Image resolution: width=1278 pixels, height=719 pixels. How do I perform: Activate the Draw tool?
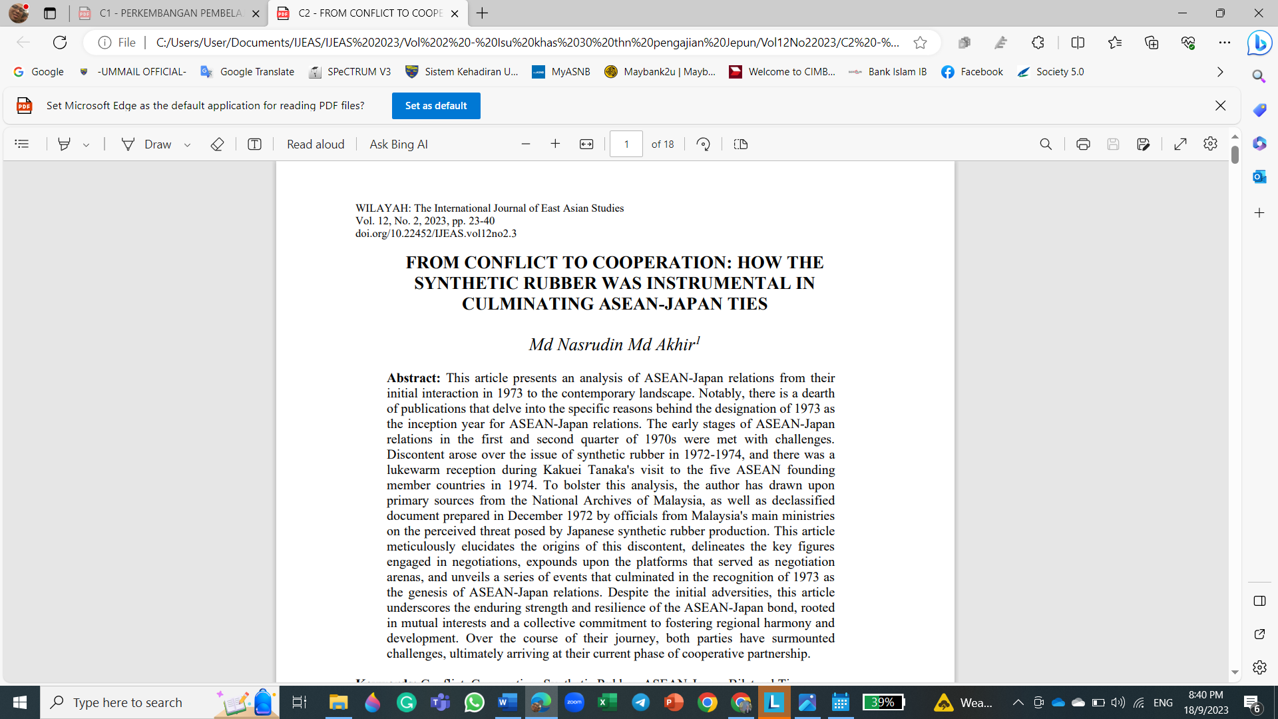[x=146, y=144]
